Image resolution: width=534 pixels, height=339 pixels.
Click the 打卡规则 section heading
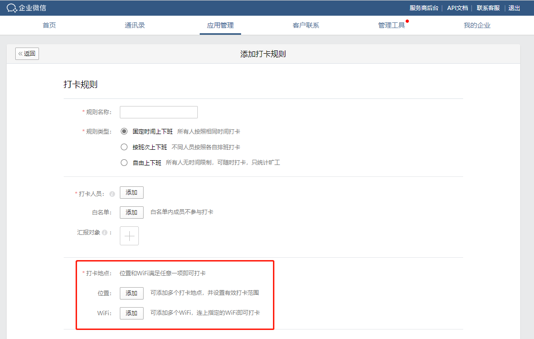point(80,85)
